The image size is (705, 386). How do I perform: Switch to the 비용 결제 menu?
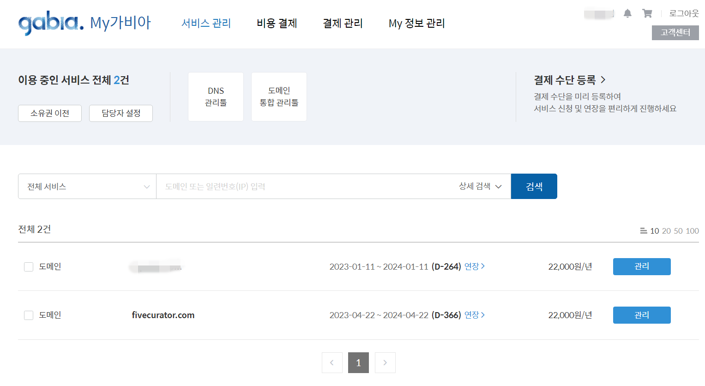(277, 23)
